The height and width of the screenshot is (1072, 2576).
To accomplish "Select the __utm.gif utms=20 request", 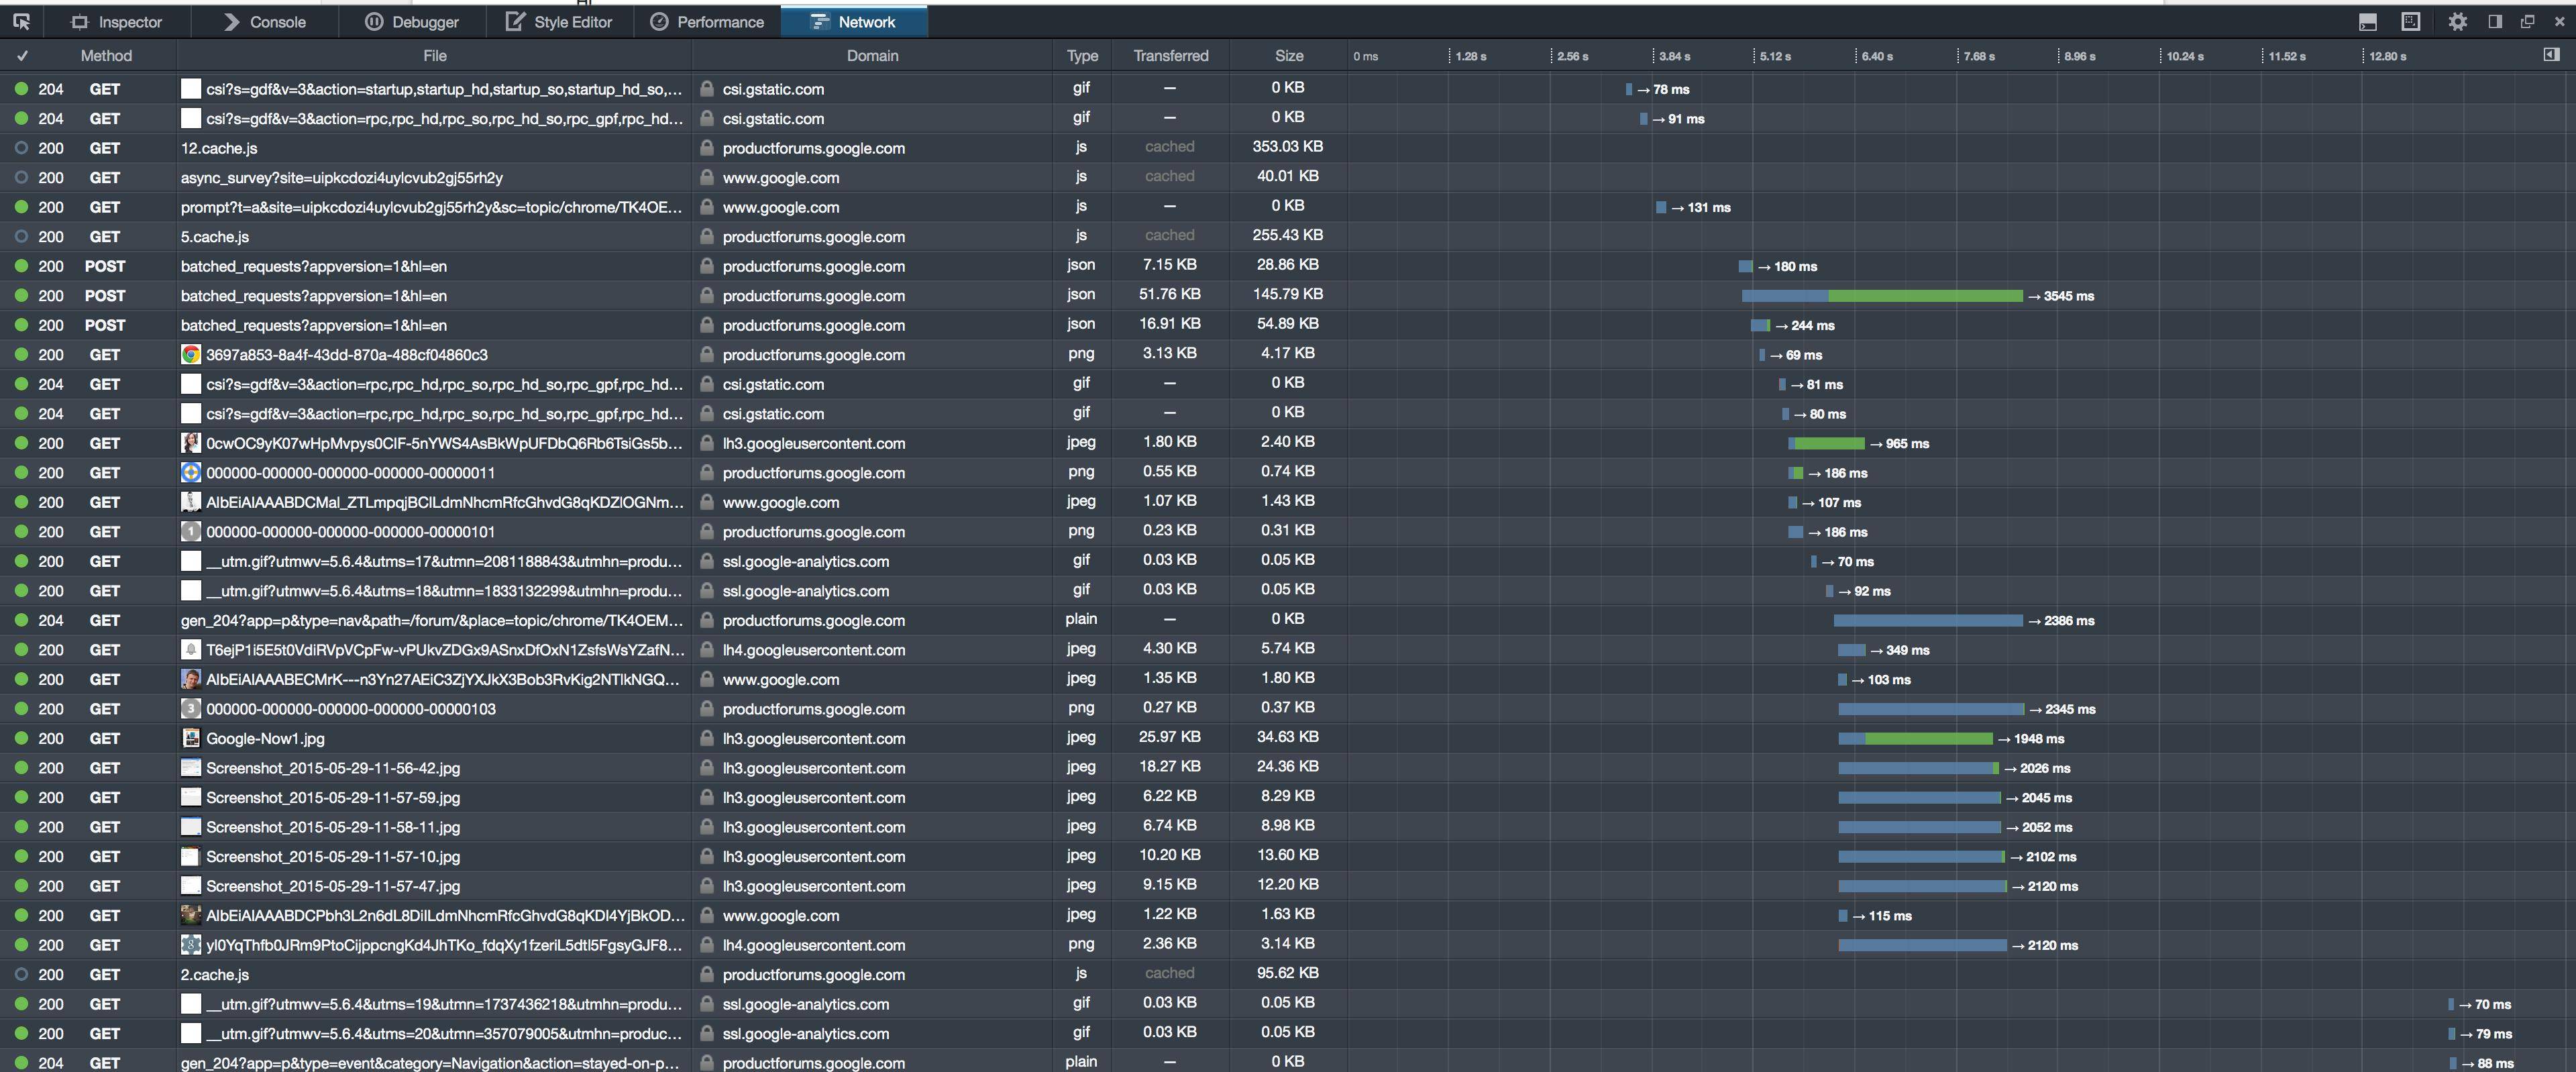I will (x=1288, y=1033).
